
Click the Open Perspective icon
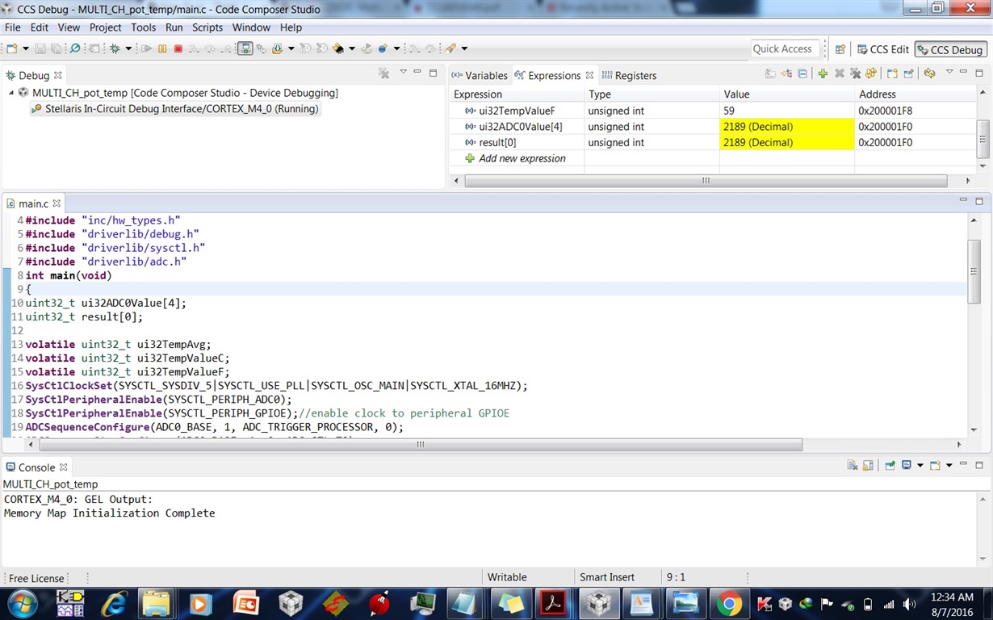pyautogui.click(x=840, y=49)
